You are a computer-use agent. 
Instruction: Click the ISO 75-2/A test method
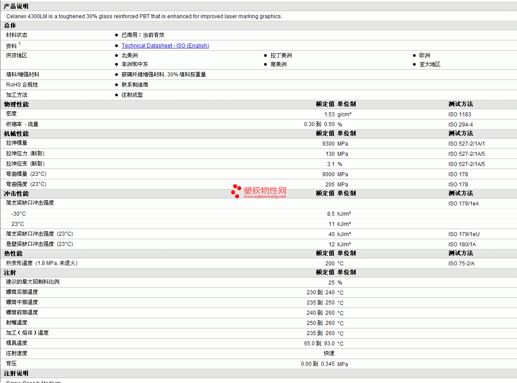click(x=461, y=263)
